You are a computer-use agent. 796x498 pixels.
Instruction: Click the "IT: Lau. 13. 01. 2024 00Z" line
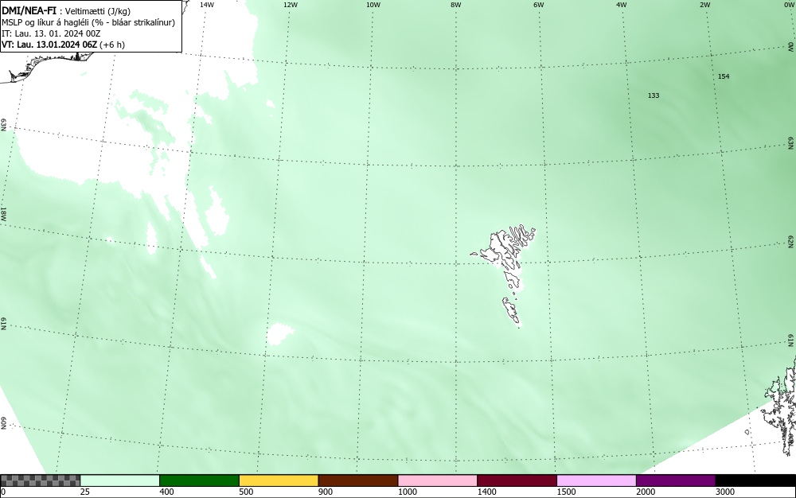pyautogui.click(x=51, y=33)
